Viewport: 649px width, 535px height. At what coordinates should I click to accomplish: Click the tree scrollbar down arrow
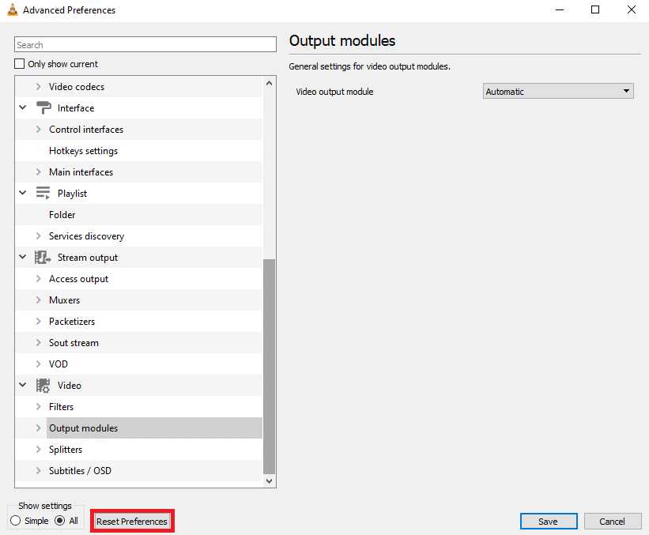pyautogui.click(x=269, y=480)
